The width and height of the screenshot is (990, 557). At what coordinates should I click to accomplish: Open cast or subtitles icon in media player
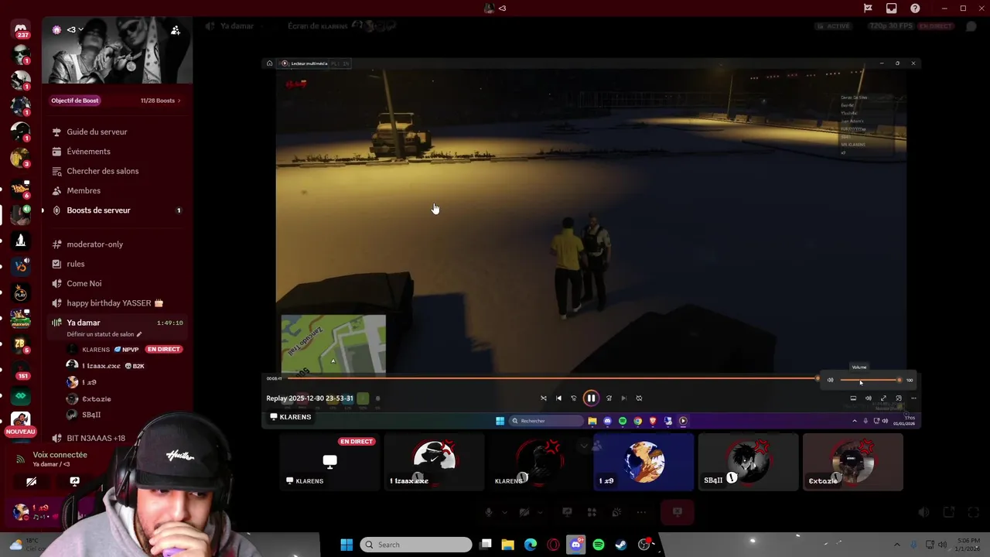(853, 398)
